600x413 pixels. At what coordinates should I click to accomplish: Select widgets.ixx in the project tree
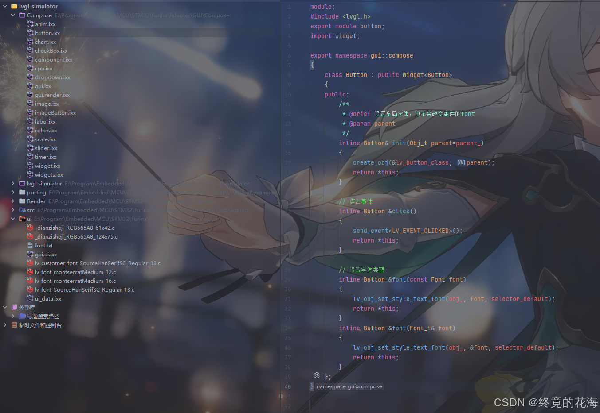[49, 174]
